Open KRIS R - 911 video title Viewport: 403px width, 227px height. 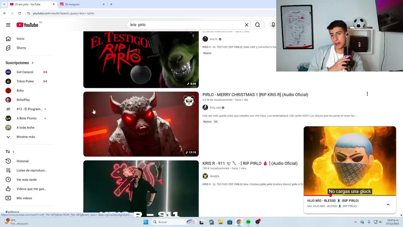(250, 163)
